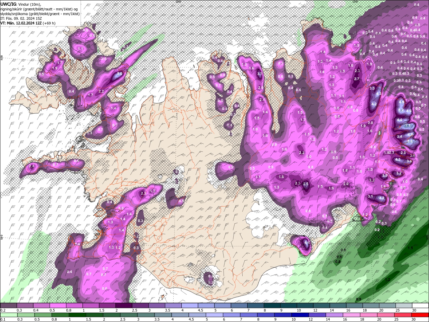Select the 4.6 value on the east coast
Screen dimensions: 429x322
[409, 111]
